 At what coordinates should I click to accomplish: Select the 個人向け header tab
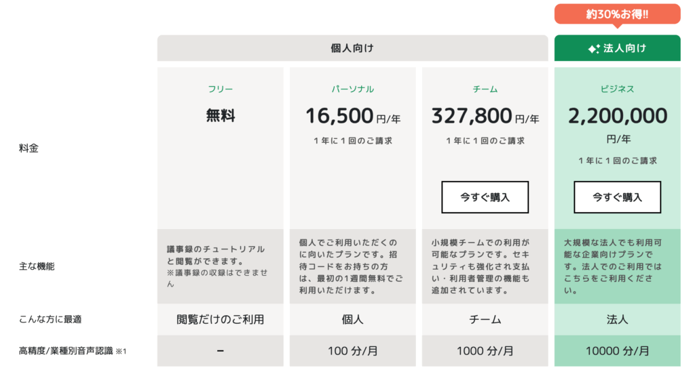point(352,48)
